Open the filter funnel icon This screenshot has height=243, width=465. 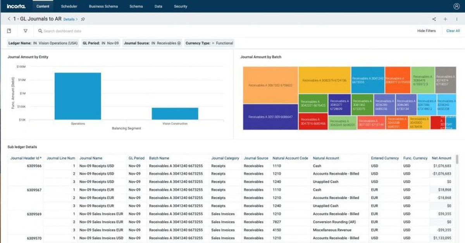25,31
